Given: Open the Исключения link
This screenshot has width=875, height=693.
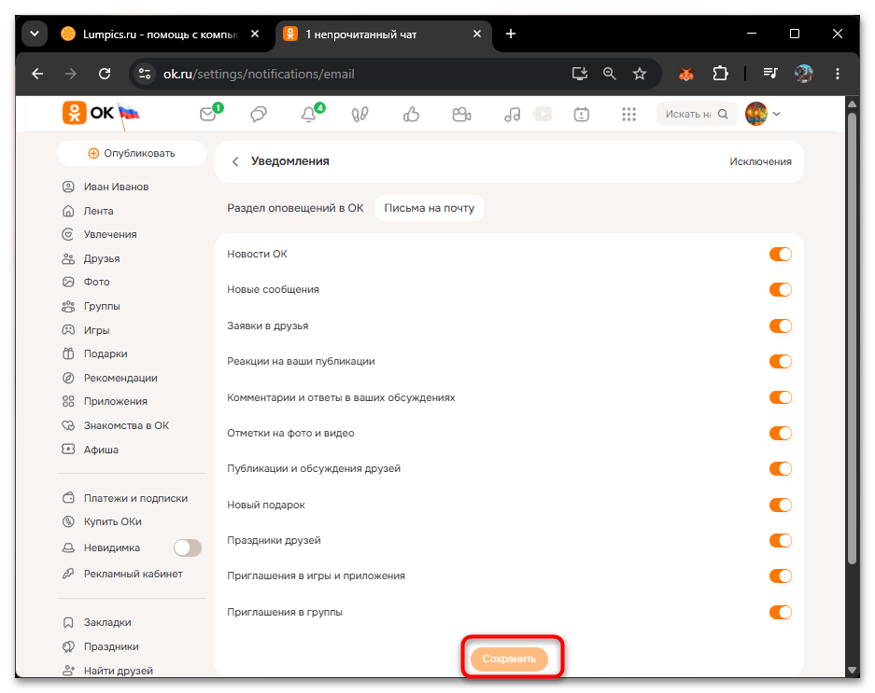Looking at the screenshot, I should [760, 161].
